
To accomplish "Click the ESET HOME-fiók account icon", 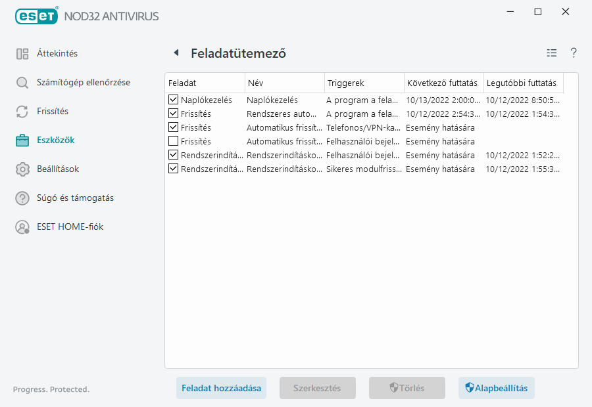I will [x=22, y=225].
